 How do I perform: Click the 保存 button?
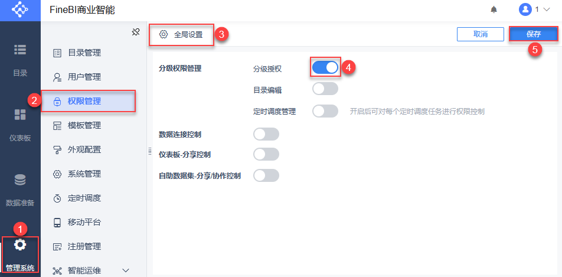[x=533, y=34]
